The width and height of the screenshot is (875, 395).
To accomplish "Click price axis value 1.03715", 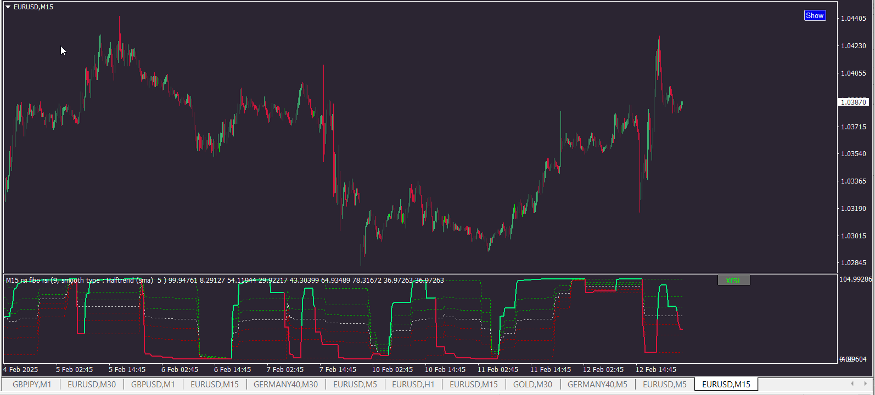I will pos(854,127).
